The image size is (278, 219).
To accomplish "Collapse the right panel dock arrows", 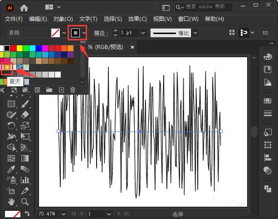I will coord(272,43).
